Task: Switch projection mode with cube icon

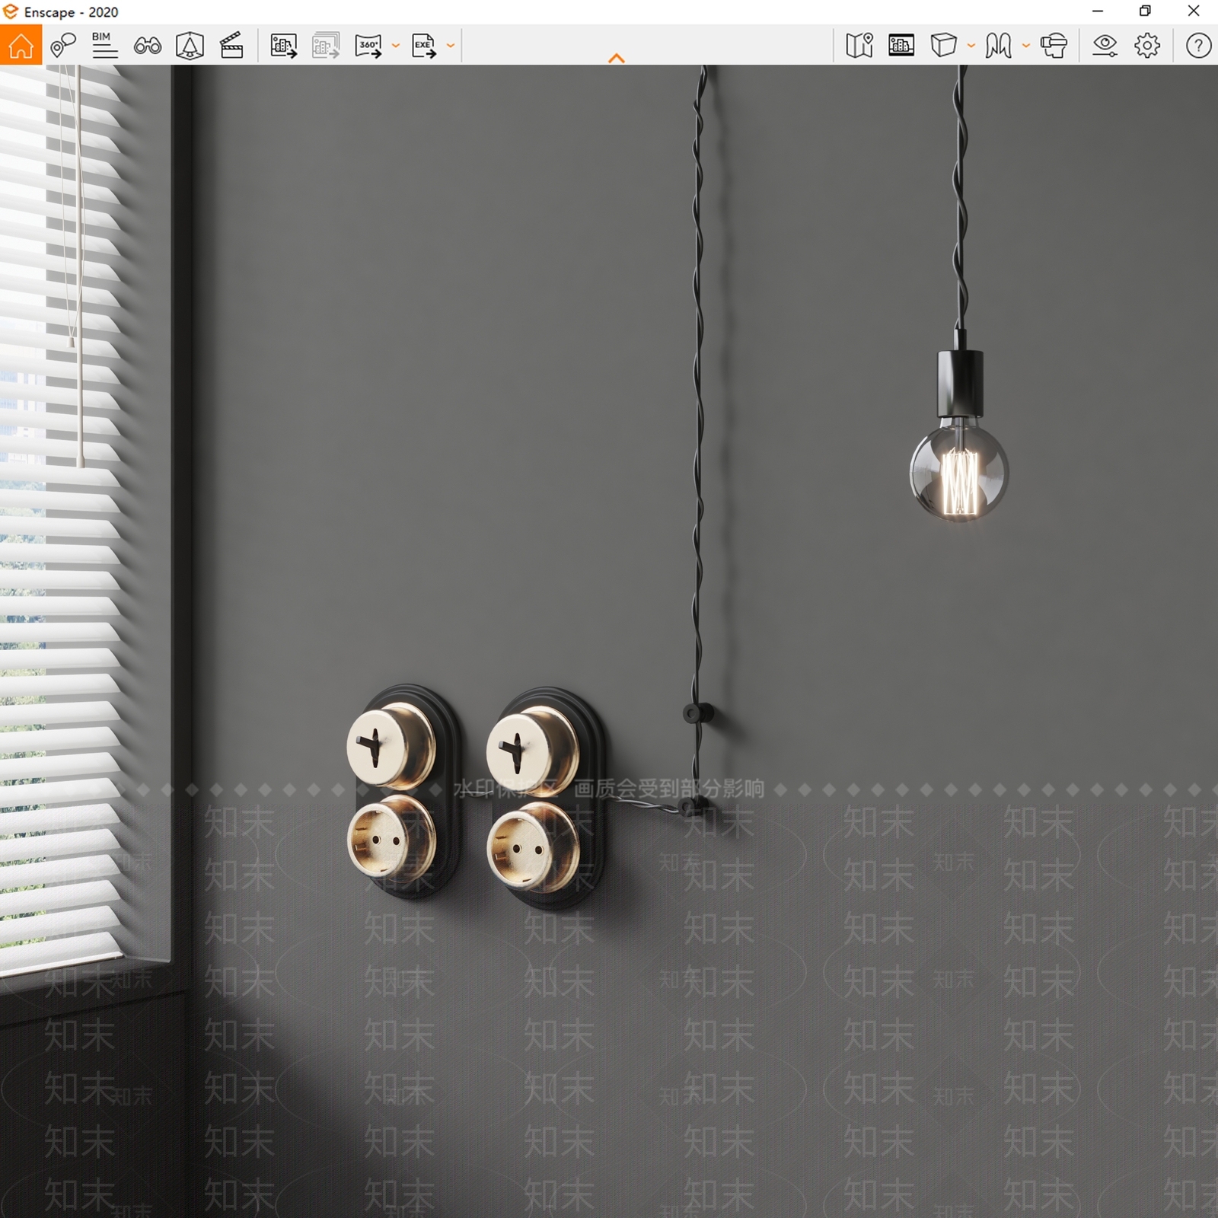Action: coord(943,46)
